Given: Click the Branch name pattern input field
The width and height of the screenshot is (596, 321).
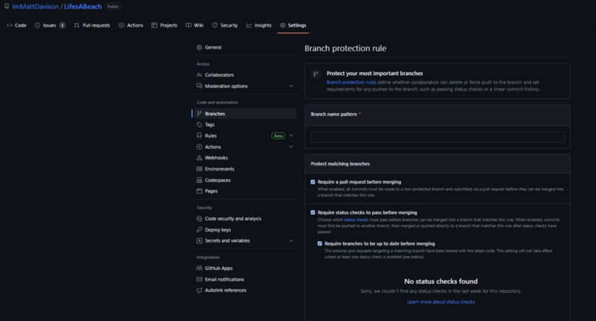Looking at the screenshot, I should coord(438,137).
